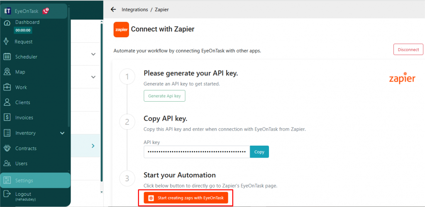Select Request in the sidebar menu
The width and height of the screenshot is (425, 207).
point(23,41)
